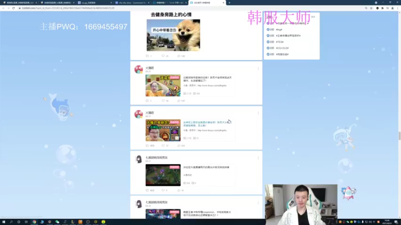401x225 pixels.
Task: Open Task View on the taskbar
Action: (26, 222)
